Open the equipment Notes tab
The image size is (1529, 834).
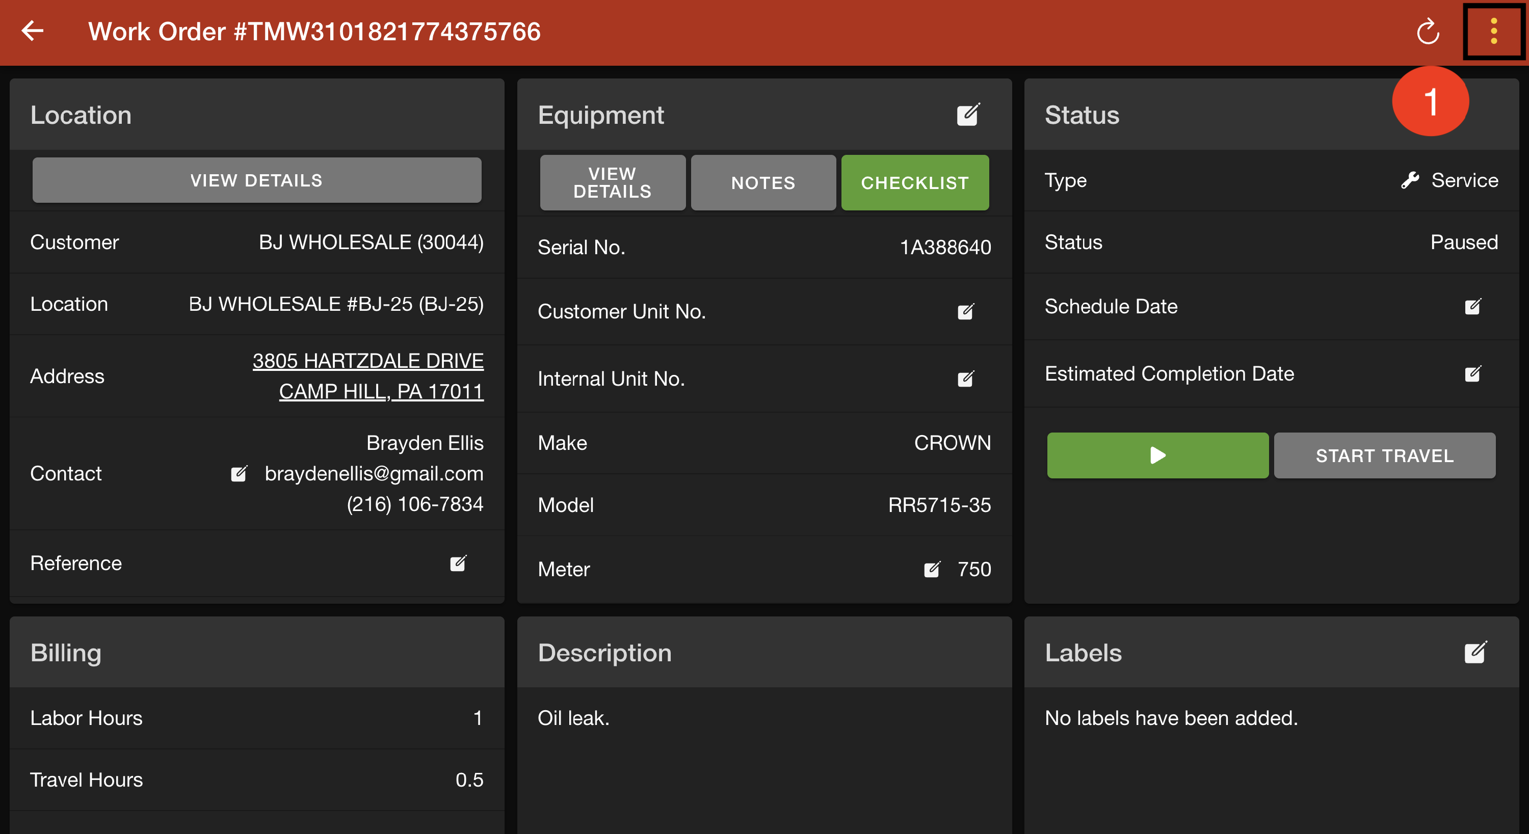763,183
